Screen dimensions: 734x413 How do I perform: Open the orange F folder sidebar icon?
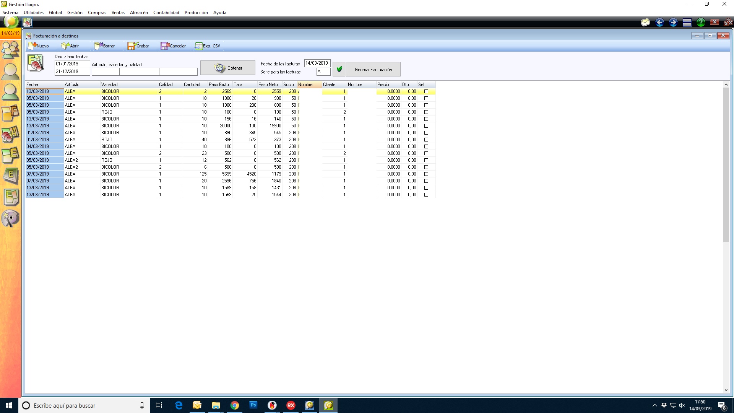point(10,114)
